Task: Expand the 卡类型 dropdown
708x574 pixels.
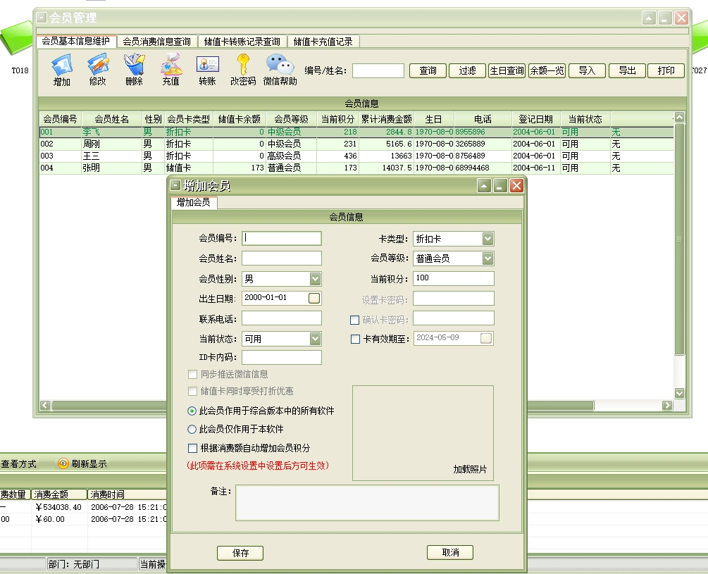Action: click(x=488, y=239)
